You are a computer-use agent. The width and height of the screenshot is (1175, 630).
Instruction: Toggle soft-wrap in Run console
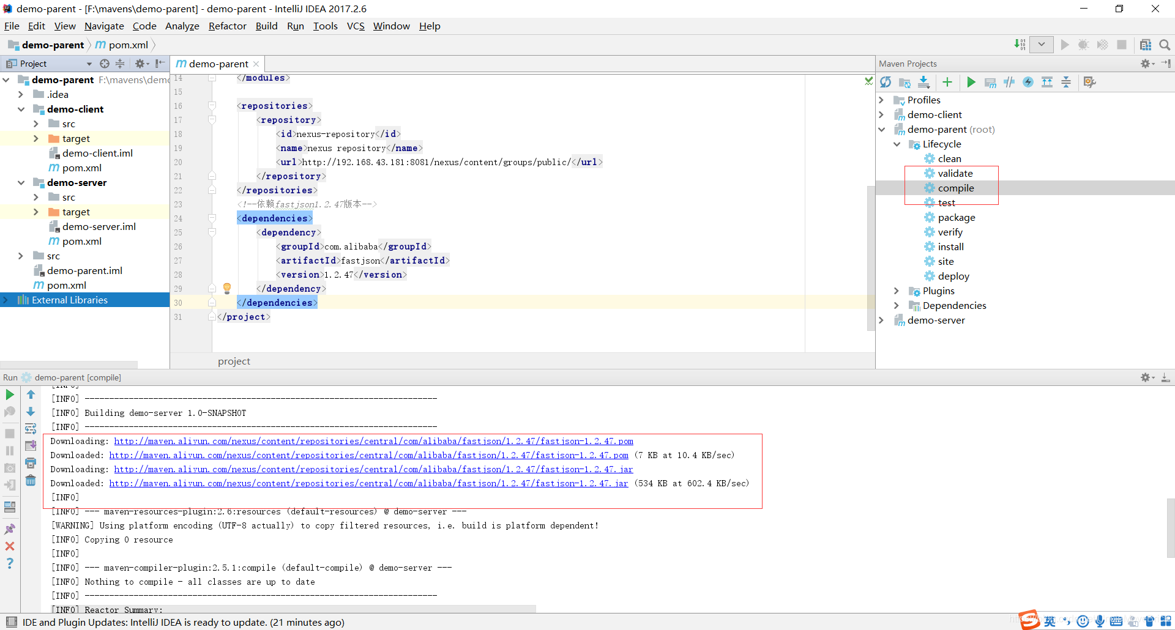click(31, 429)
